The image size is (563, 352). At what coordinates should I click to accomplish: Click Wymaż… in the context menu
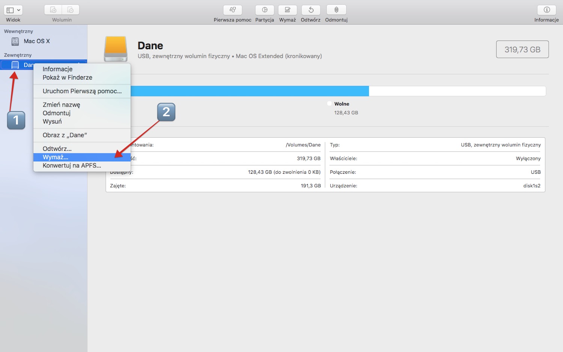55,157
